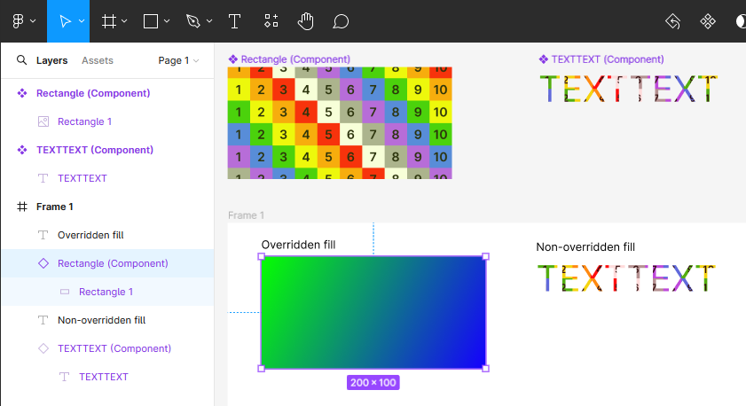Select the Hand tool
This screenshot has height=406, width=746.
(306, 21)
